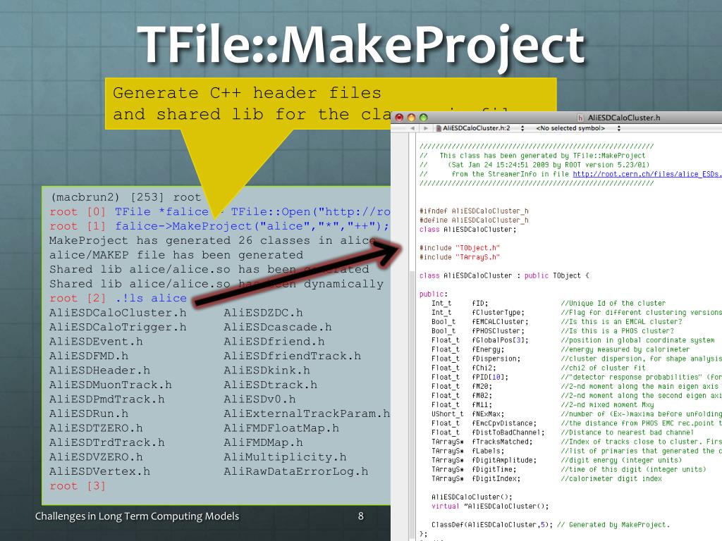722x541 pixels.
Task: Click the #include "TArrayS.h" line
Action: click(460, 257)
